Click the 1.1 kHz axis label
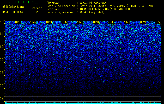Screen dimensions: 164x104 (x=2, y=34)
